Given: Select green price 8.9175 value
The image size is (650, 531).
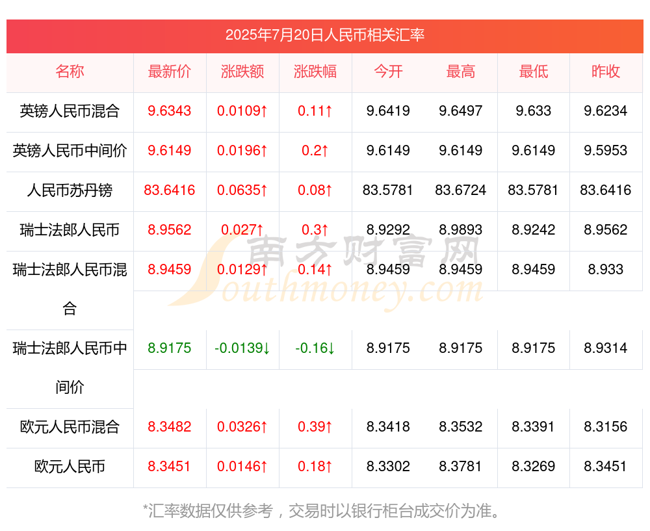Looking at the screenshot, I should point(169,348).
